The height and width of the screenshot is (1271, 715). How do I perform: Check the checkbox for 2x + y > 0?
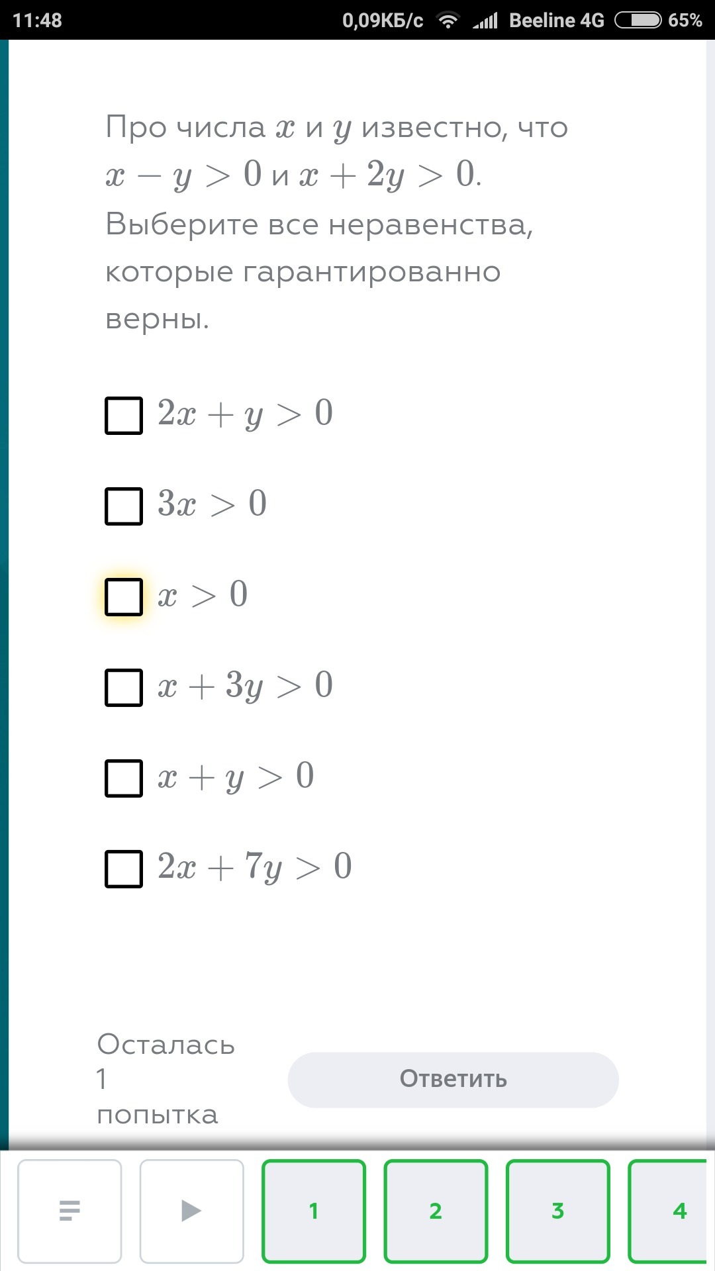pos(123,415)
